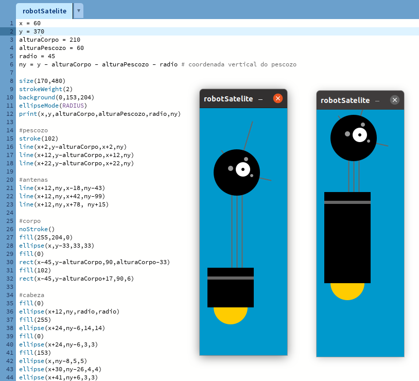Minimize the left robotSatelite sketch window
Image resolution: width=419 pixels, height=381 pixels.
tap(260, 99)
